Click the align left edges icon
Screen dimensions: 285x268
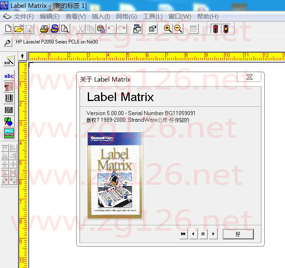tap(13, 148)
